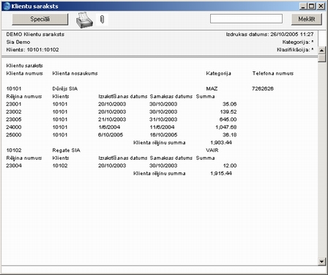Close the Klientu saraksts window
Viewport: 328px width, 275px height.
[x=321, y=6]
